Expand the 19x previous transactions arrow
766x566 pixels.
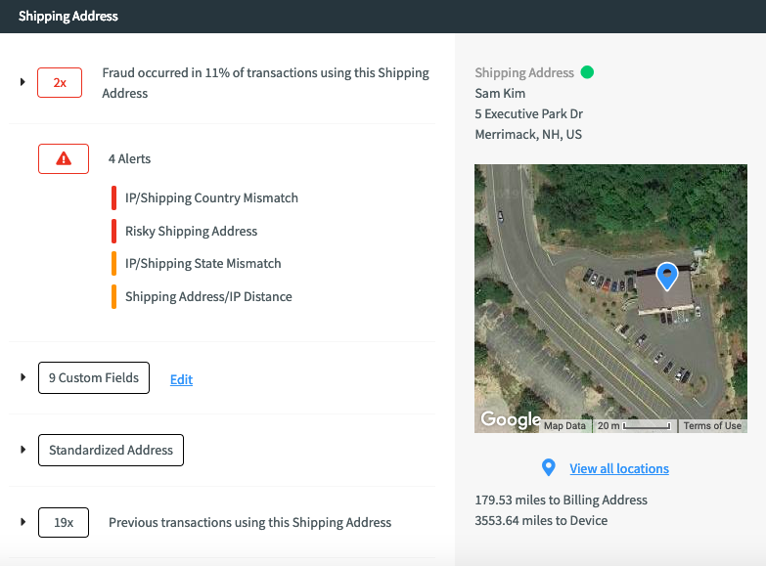coord(23,522)
